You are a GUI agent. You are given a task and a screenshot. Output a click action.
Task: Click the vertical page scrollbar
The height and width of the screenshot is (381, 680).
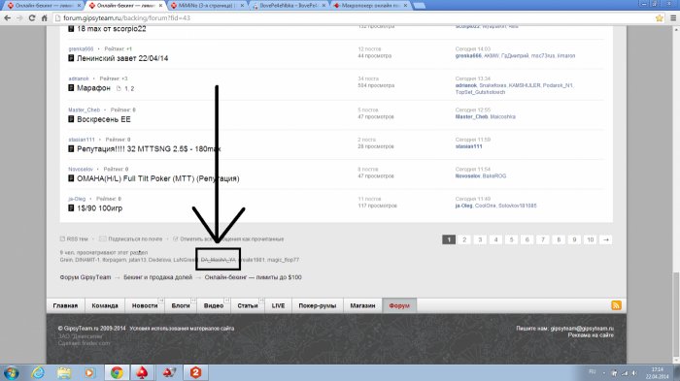pyautogui.click(x=676, y=195)
